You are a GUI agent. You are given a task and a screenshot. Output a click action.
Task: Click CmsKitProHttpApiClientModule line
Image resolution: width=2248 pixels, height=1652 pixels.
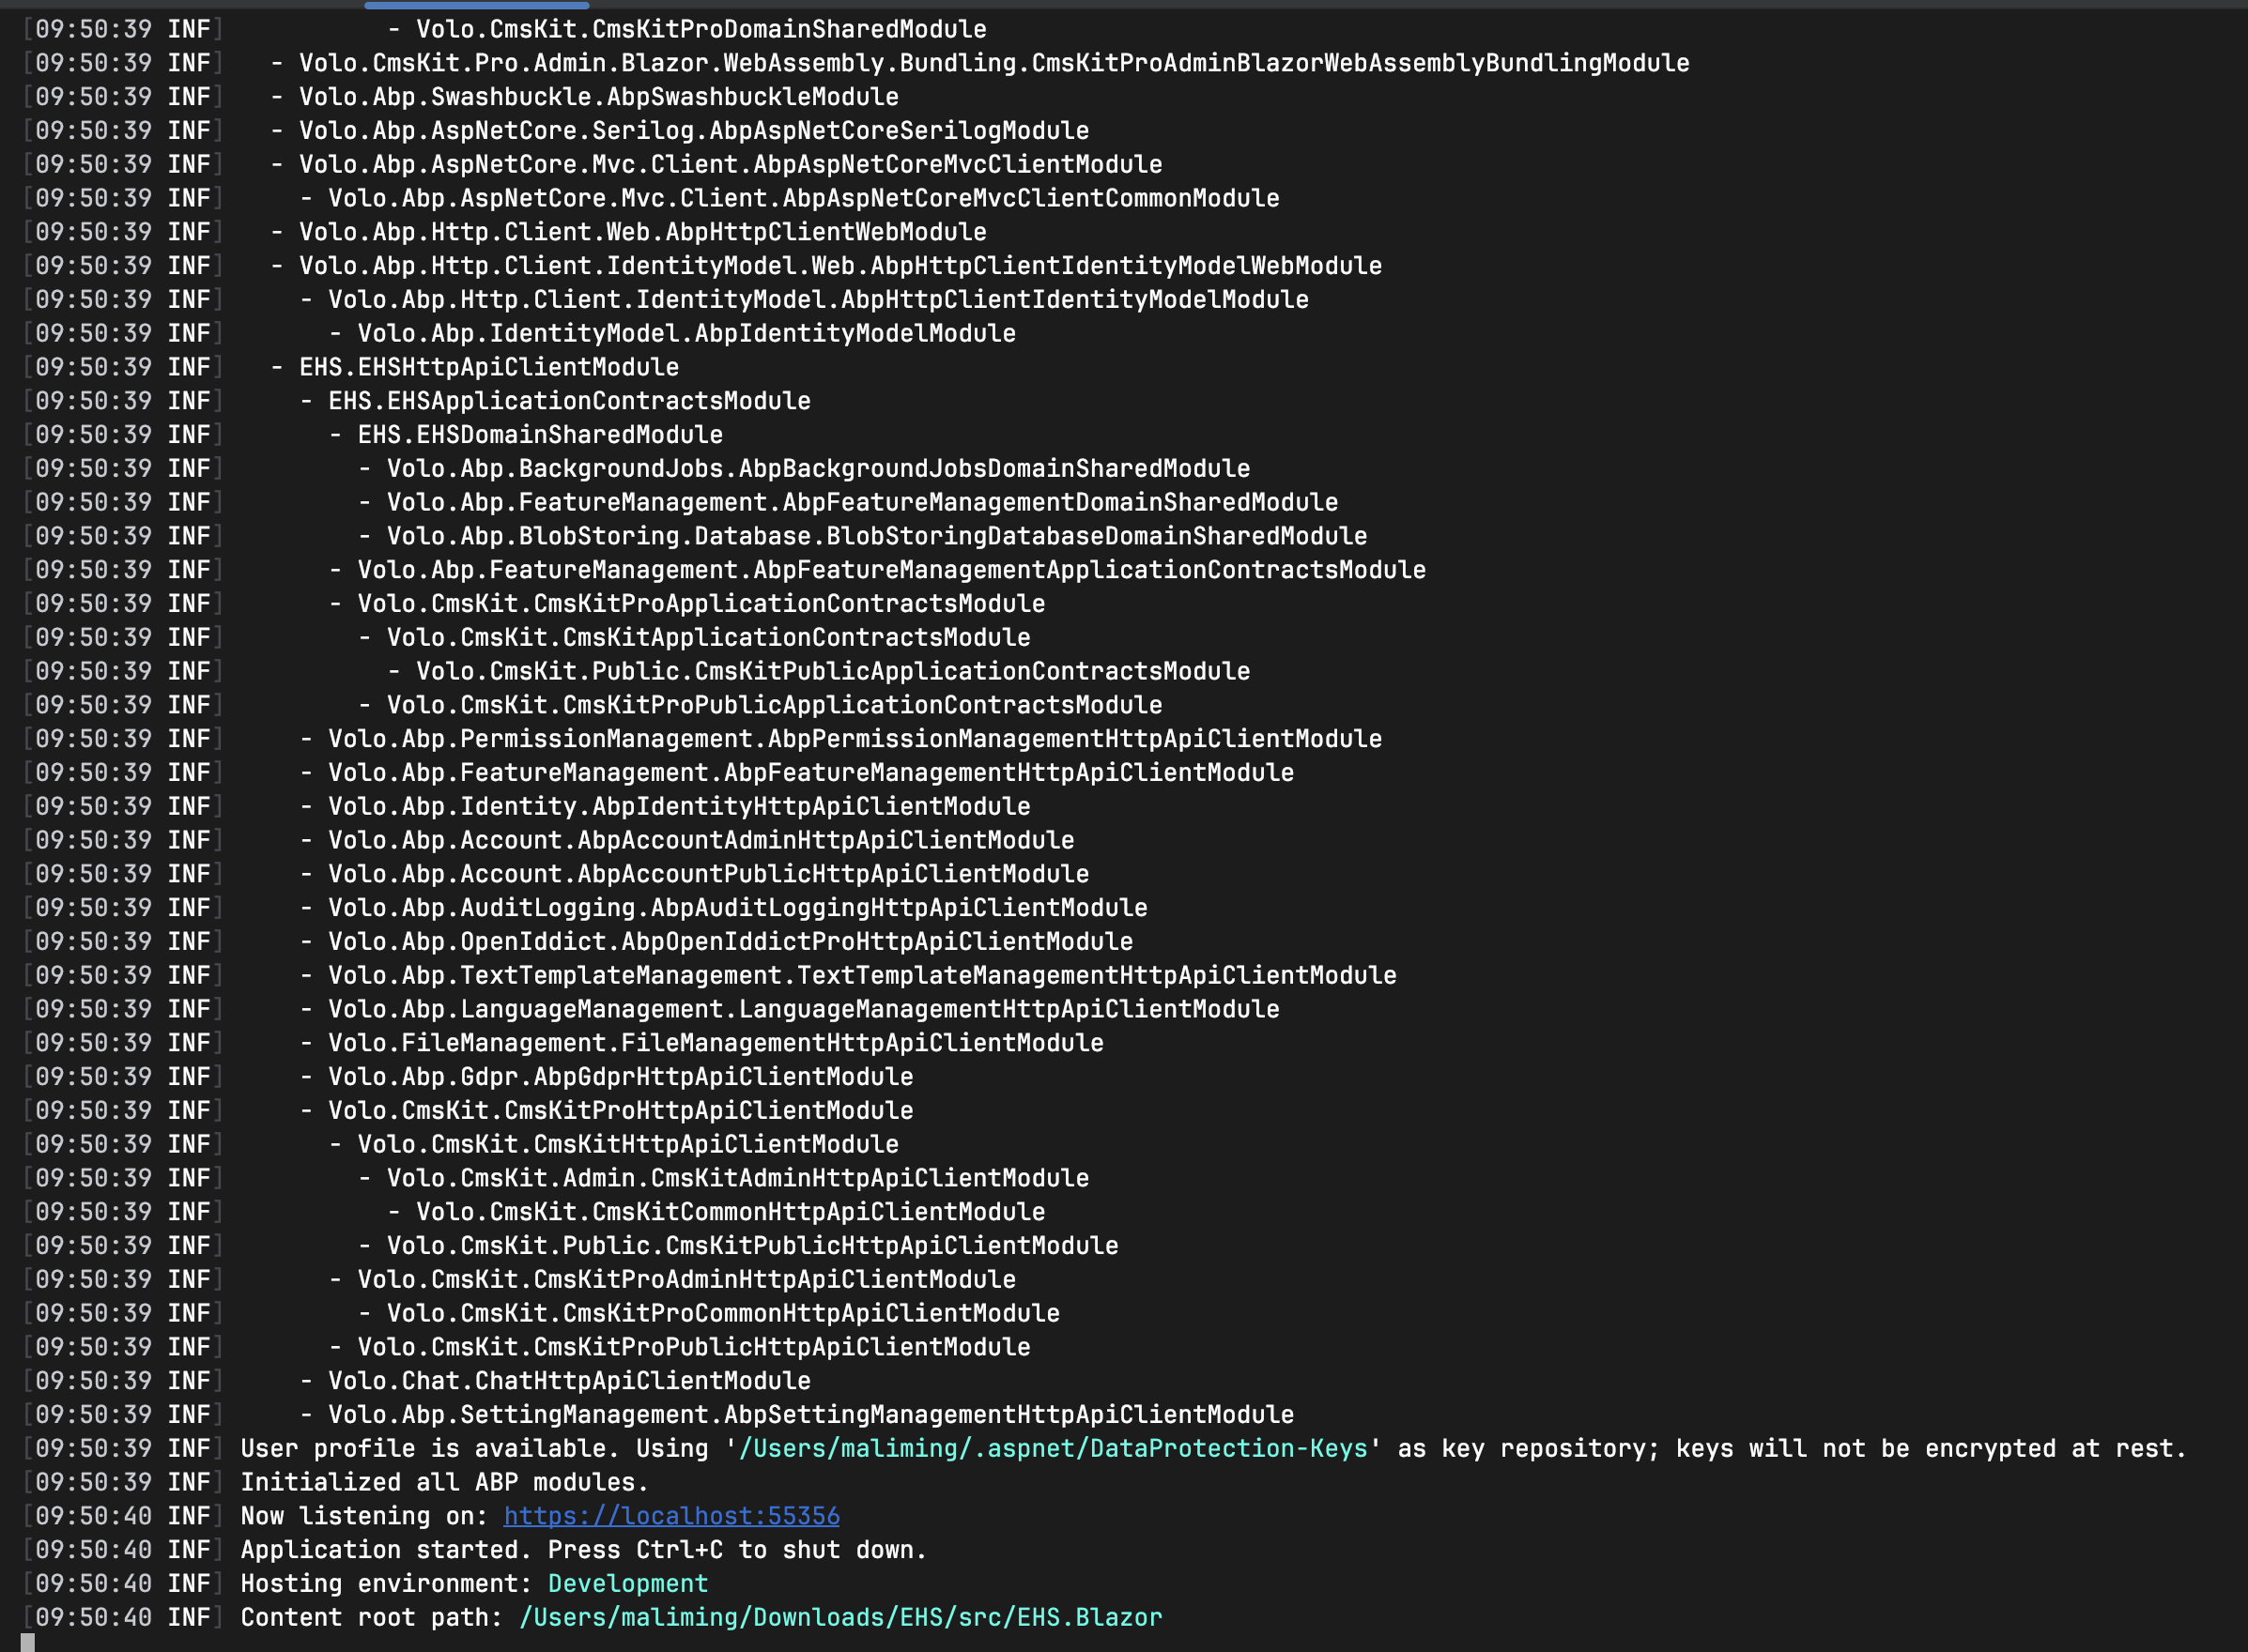tap(621, 1111)
